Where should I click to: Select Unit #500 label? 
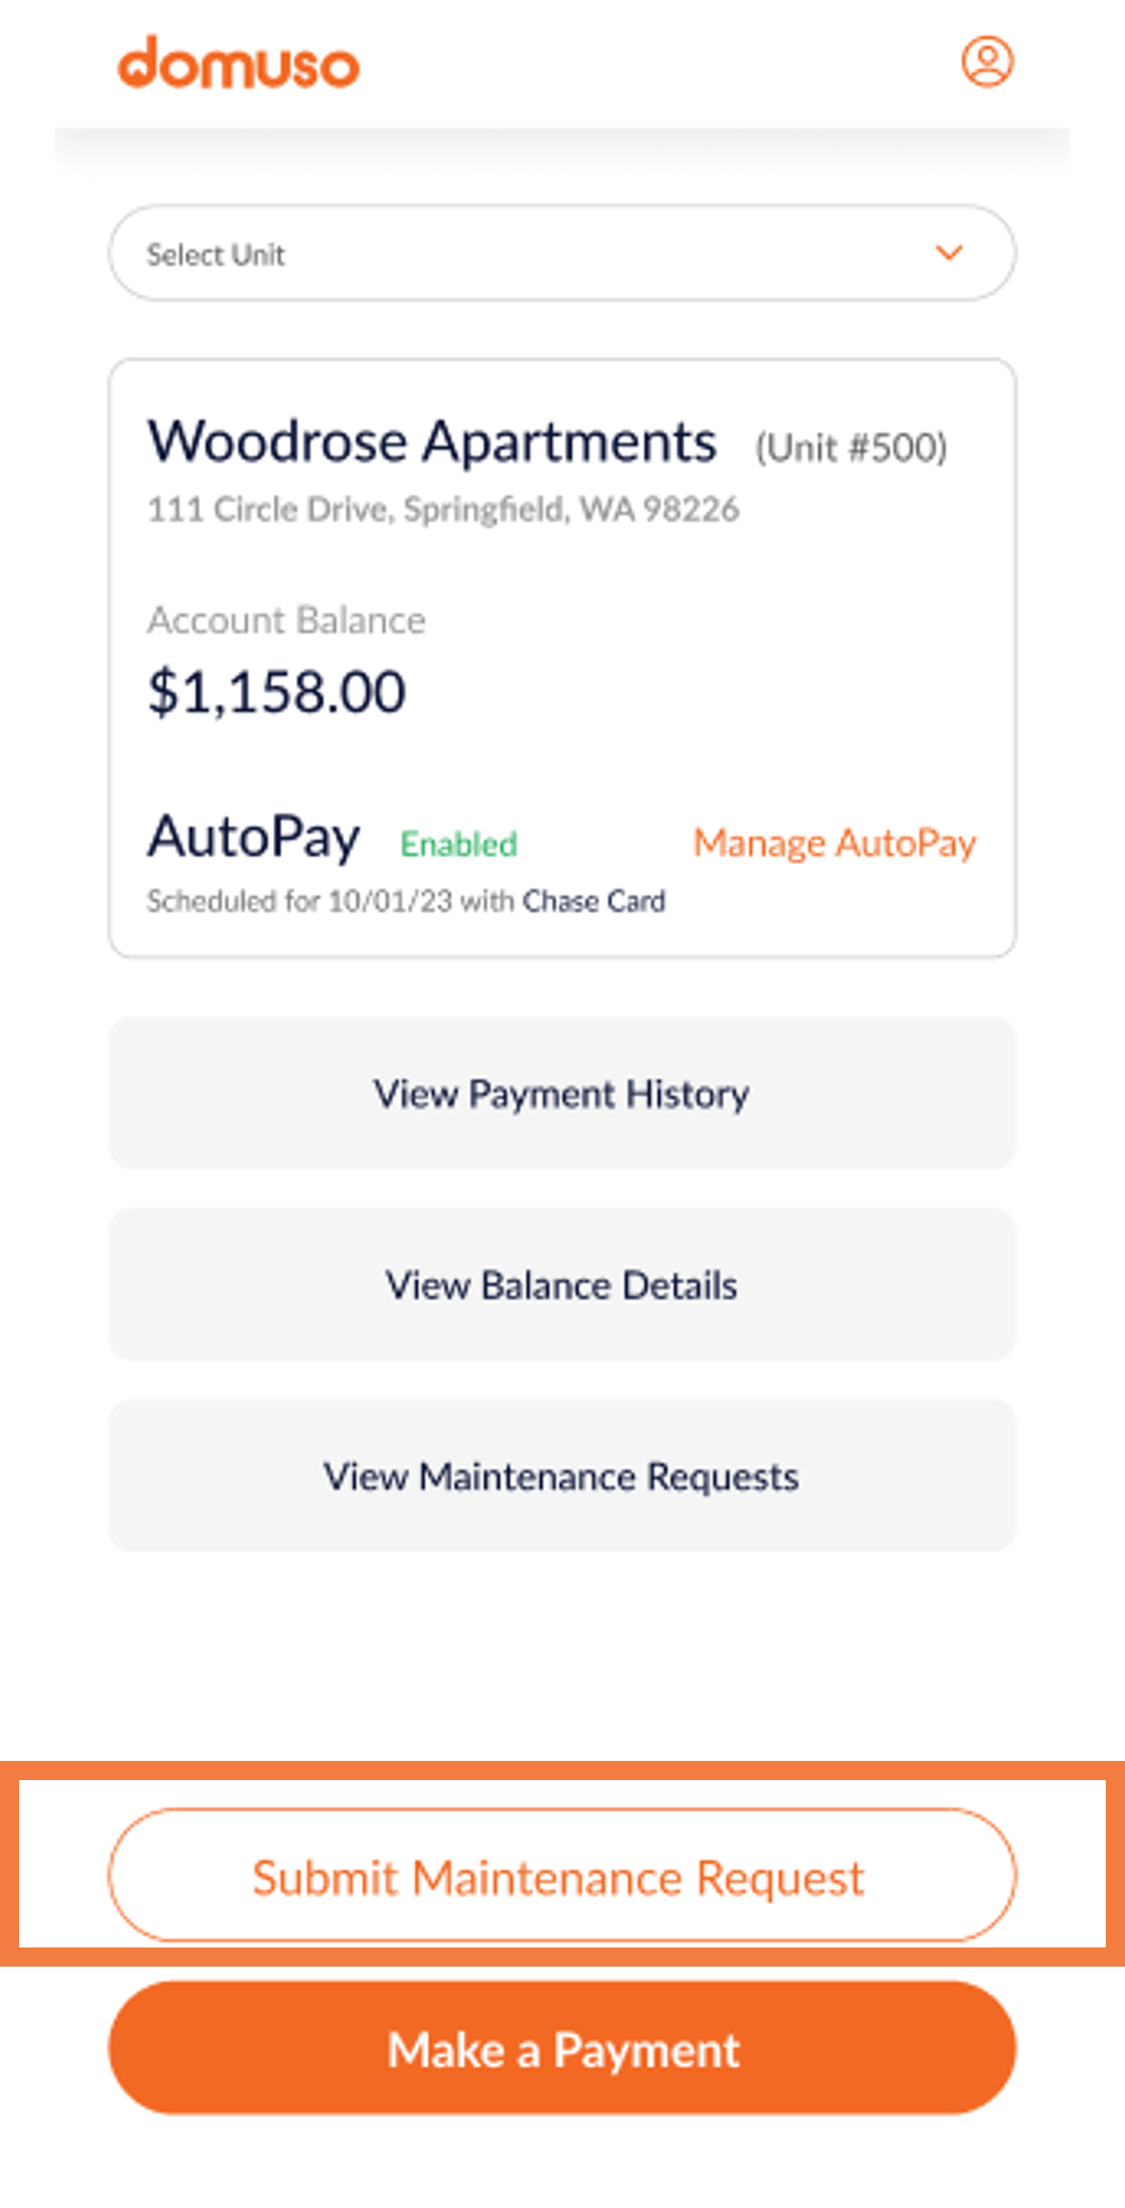tap(851, 447)
